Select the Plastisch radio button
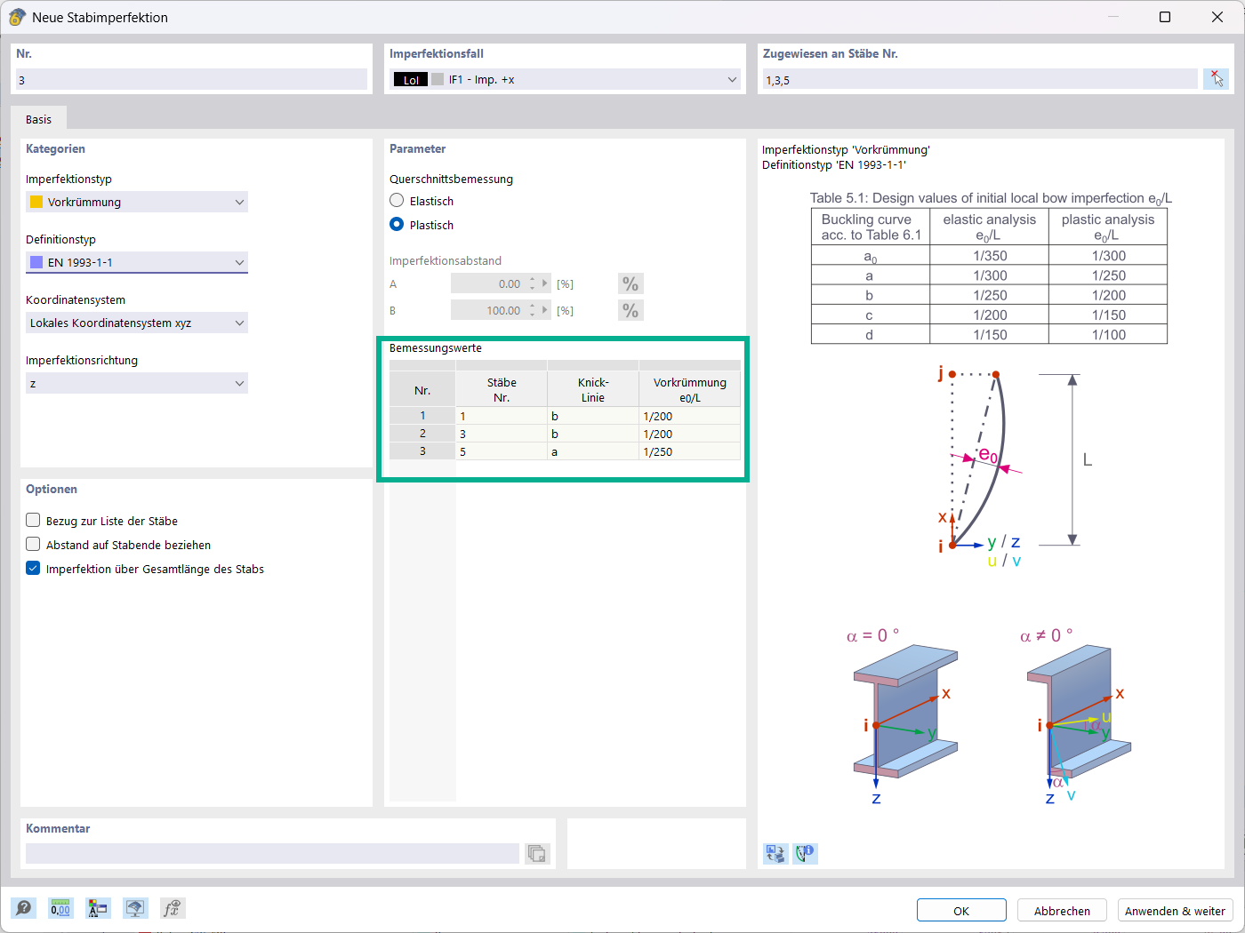Screen dimensions: 1245x933 (397, 225)
